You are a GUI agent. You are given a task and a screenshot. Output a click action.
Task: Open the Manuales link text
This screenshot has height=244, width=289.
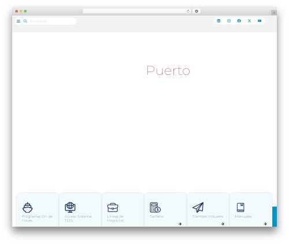[x=243, y=216]
